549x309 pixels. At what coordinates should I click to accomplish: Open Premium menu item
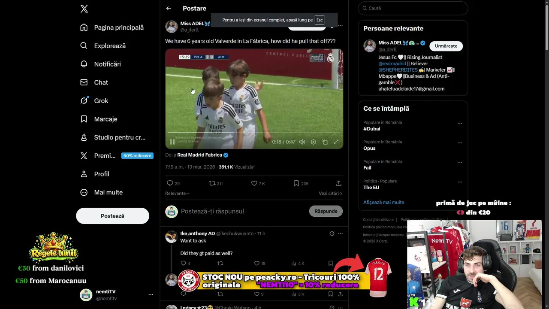[x=117, y=156]
